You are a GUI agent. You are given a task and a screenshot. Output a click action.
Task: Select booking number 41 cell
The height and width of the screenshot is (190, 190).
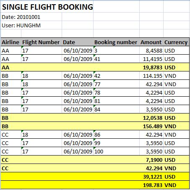coord(116,59)
